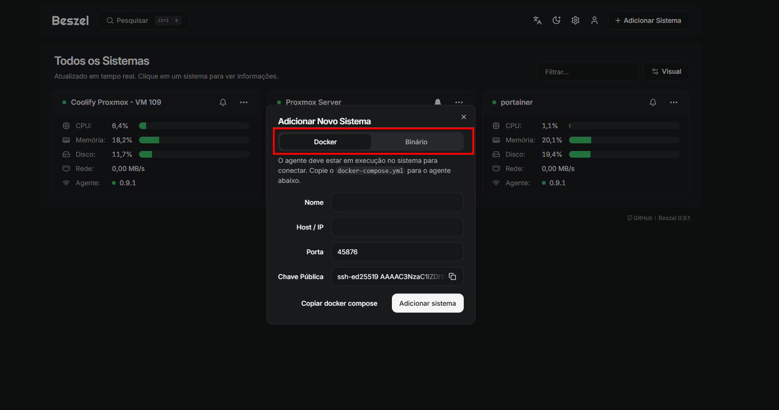Click the Beszel logo

(x=70, y=20)
